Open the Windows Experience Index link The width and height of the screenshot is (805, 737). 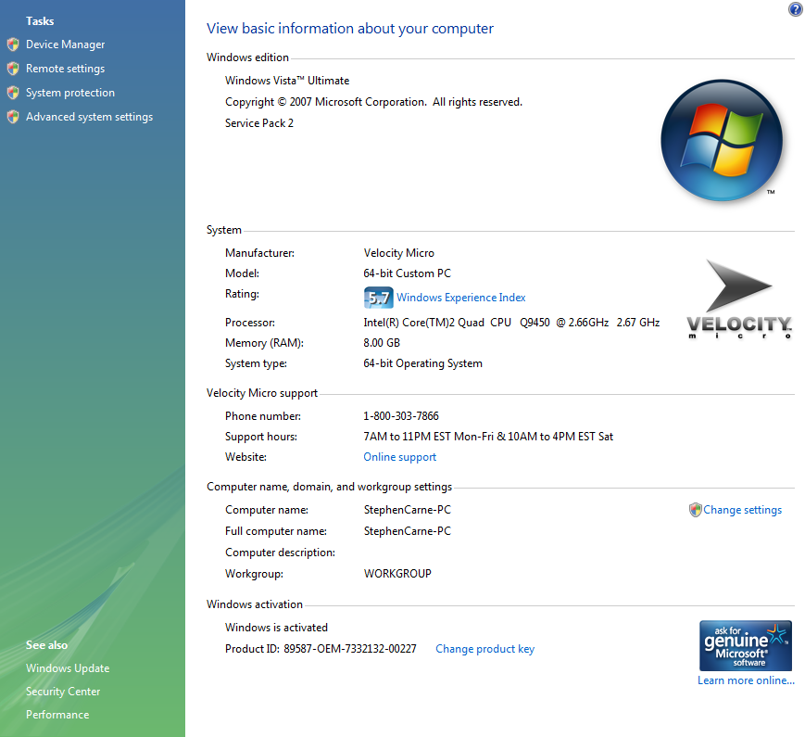pyautogui.click(x=461, y=298)
